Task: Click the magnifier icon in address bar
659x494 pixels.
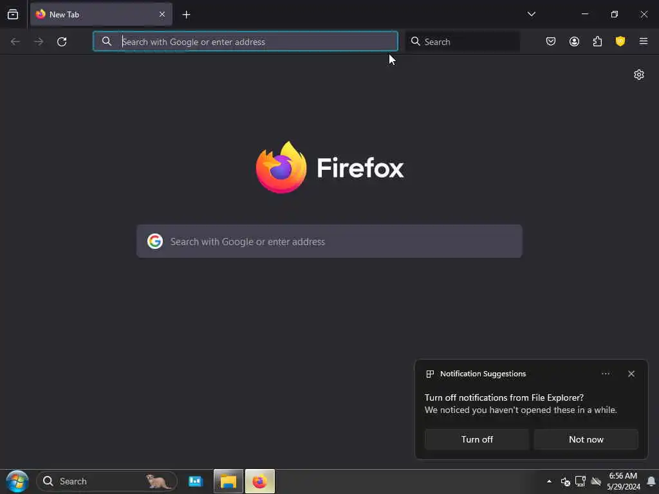Action: pyautogui.click(x=107, y=41)
